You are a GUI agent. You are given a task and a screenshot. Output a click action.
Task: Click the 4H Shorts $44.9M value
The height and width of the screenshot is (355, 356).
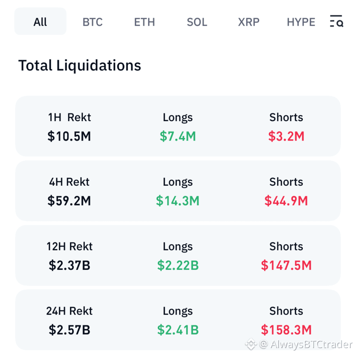286,201
